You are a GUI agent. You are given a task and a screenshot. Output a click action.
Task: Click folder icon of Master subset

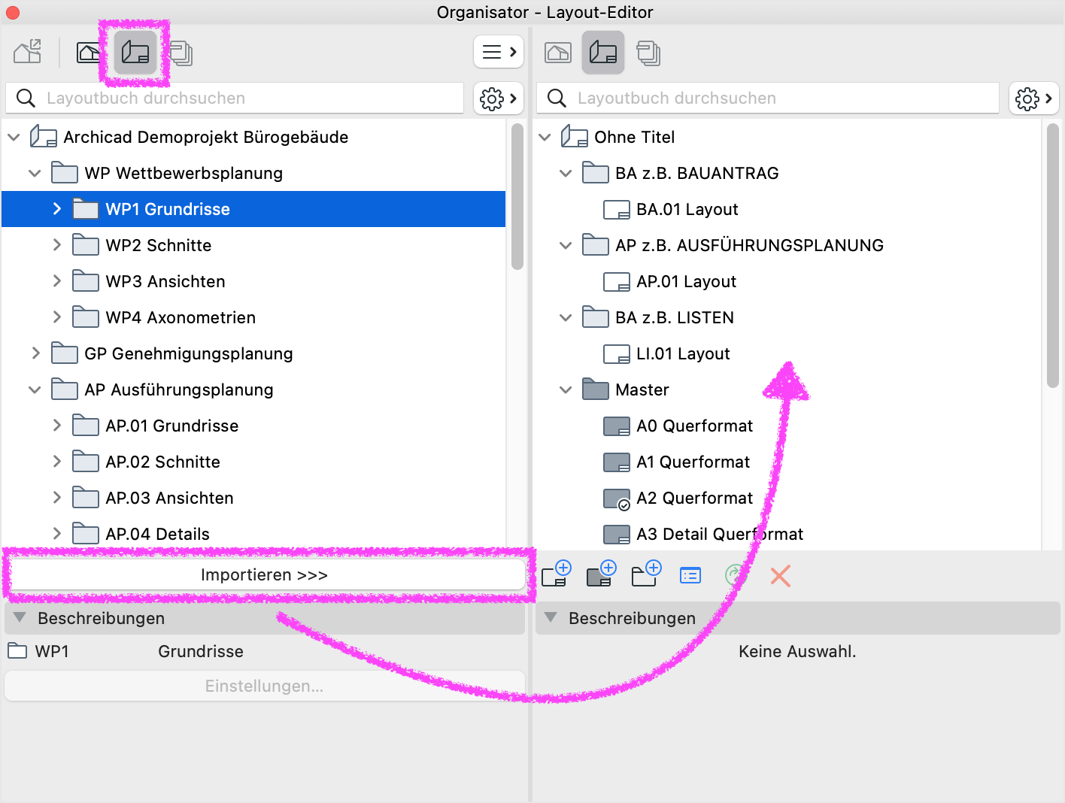[x=596, y=389]
